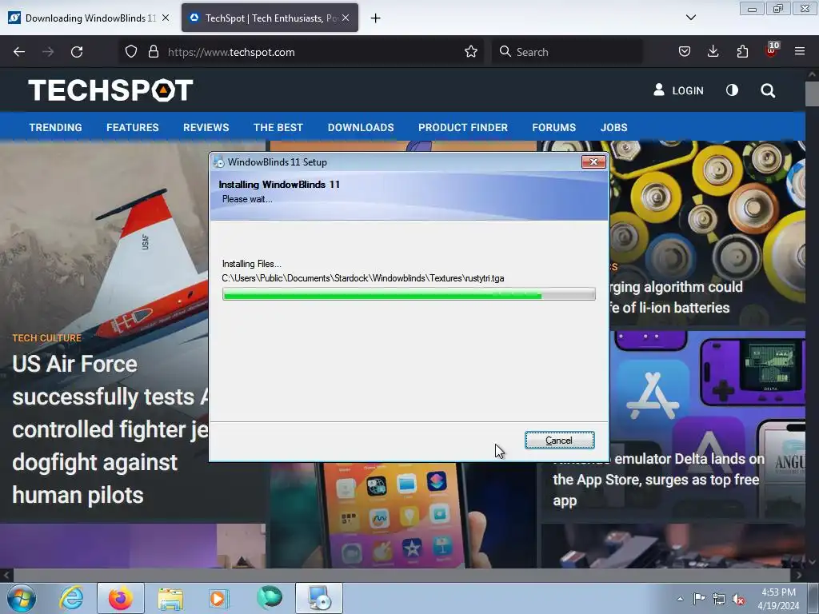Go back using the browser back arrow

click(19, 52)
